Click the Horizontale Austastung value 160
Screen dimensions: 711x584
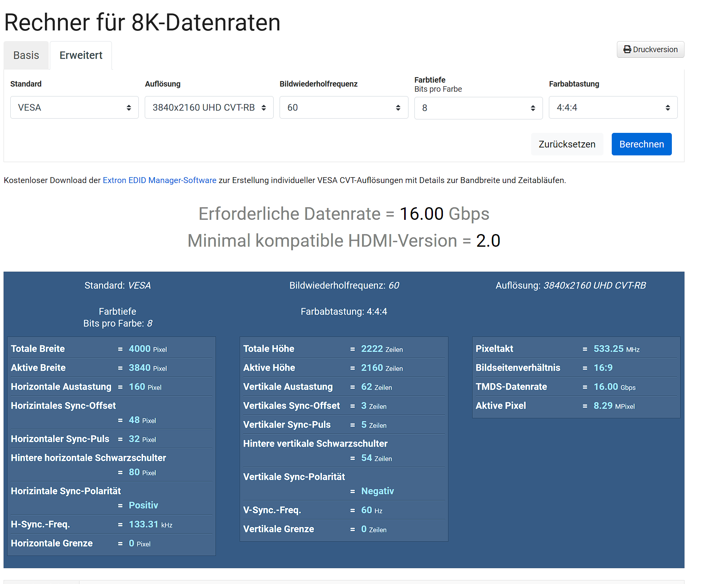(137, 387)
